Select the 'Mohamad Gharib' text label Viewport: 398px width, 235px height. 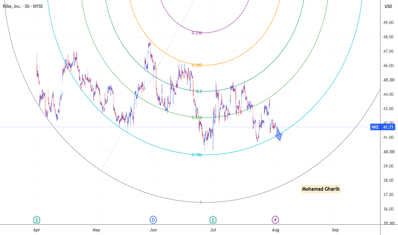pyautogui.click(x=321, y=189)
